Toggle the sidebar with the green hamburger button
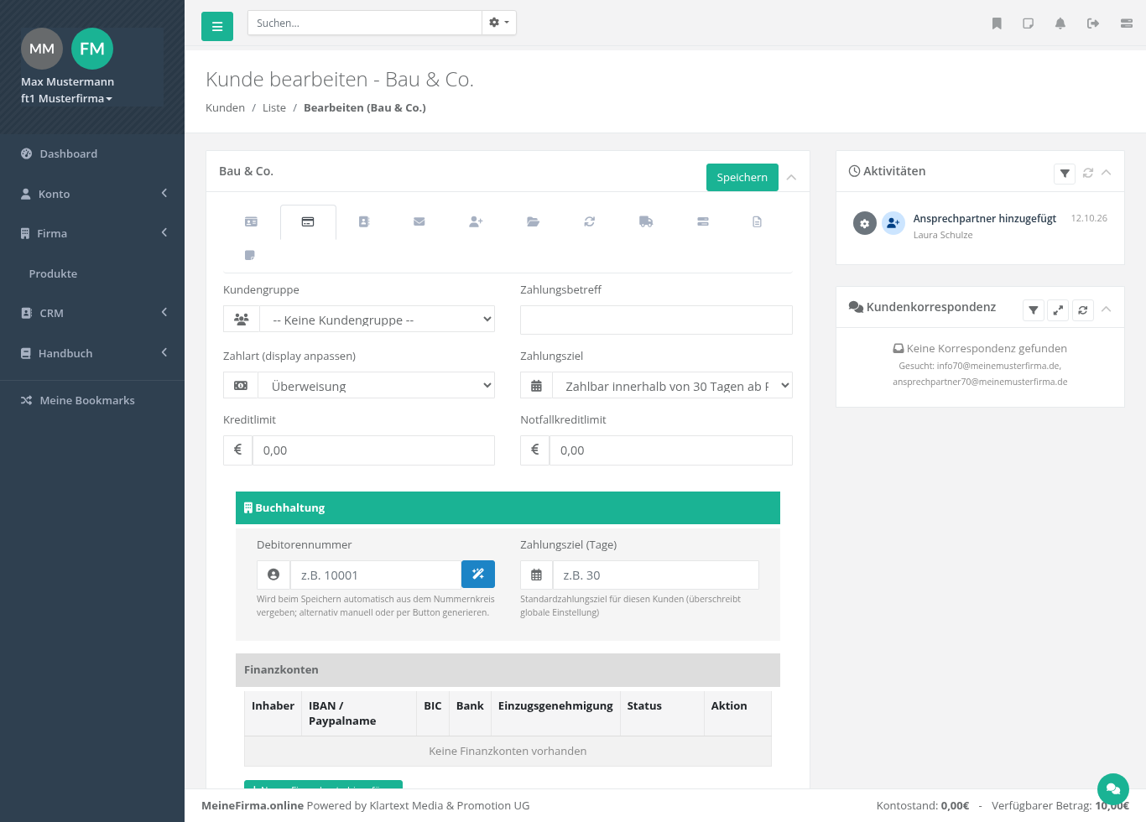The height and width of the screenshot is (822, 1146). pos(217,27)
